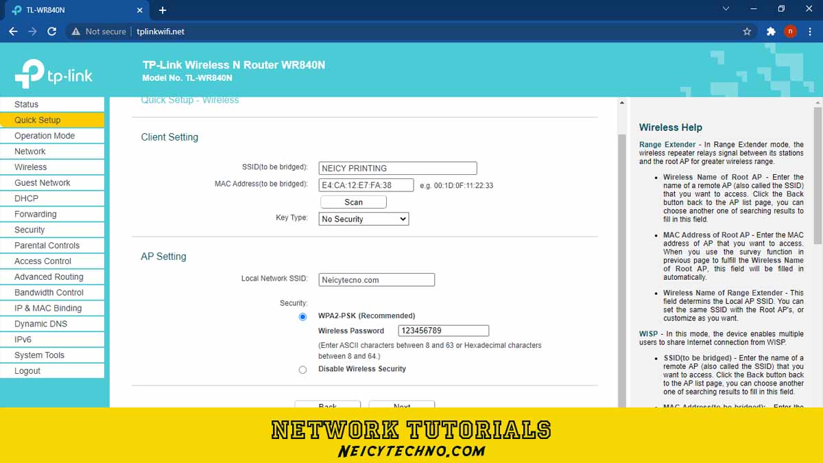
Task: Open System Tools in the sidebar
Action: pos(52,355)
